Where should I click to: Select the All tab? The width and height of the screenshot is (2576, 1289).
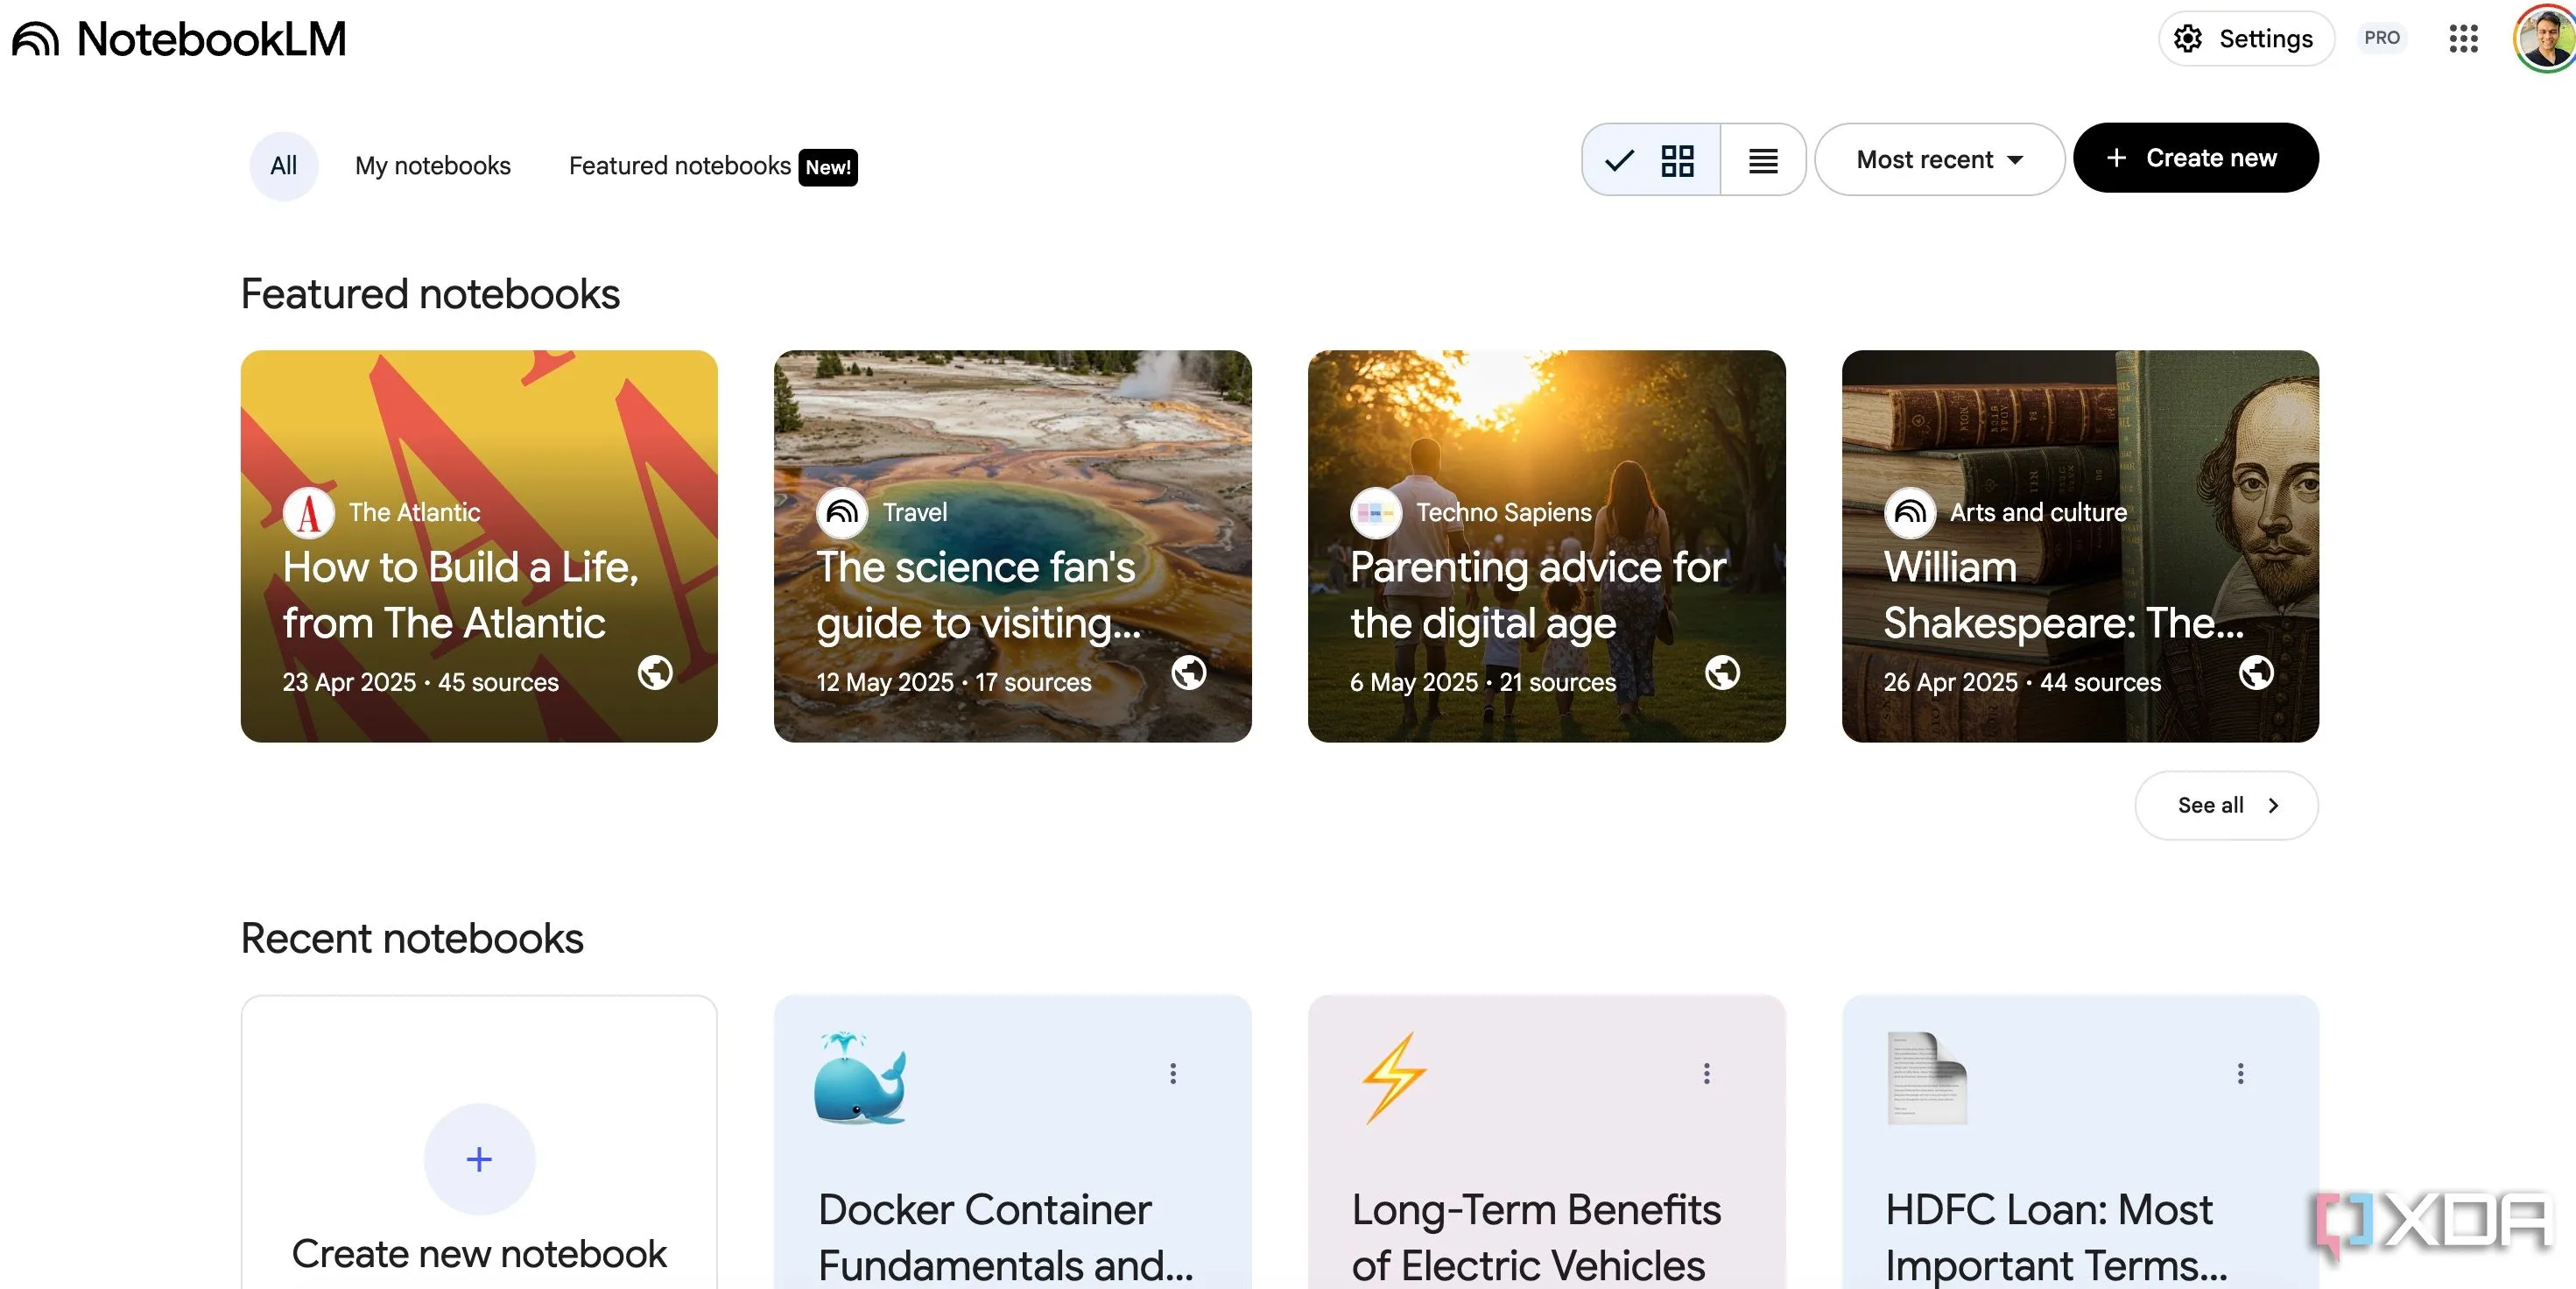(x=284, y=166)
